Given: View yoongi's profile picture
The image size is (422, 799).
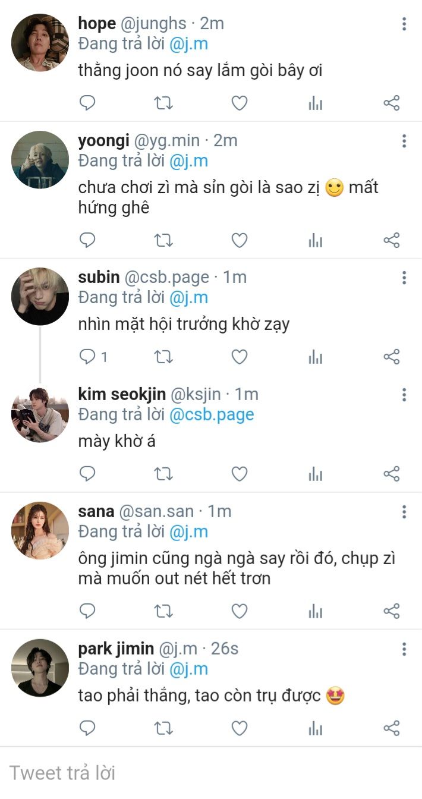Looking at the screenshot, I should tap(40, 159).
